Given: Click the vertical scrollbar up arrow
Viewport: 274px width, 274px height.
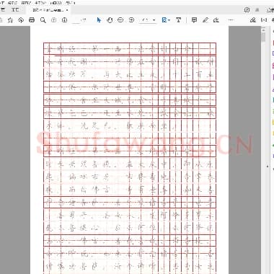Looking at the screenshot, I should [x=263, y=30].
